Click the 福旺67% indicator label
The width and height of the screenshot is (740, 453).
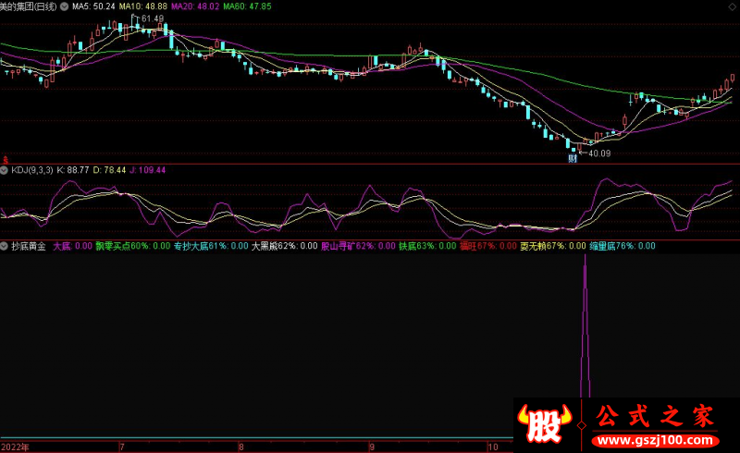click(478, 247)
